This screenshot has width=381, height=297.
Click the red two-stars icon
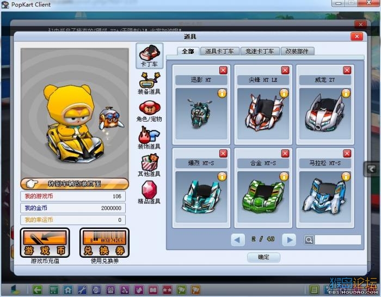[167, 290]
